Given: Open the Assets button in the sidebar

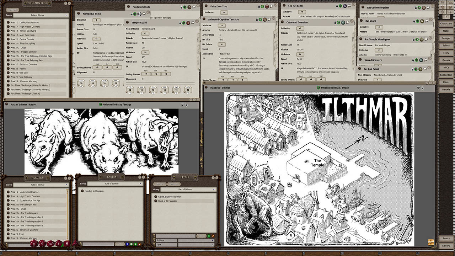Looking at the screenshot, I should 446,238.
